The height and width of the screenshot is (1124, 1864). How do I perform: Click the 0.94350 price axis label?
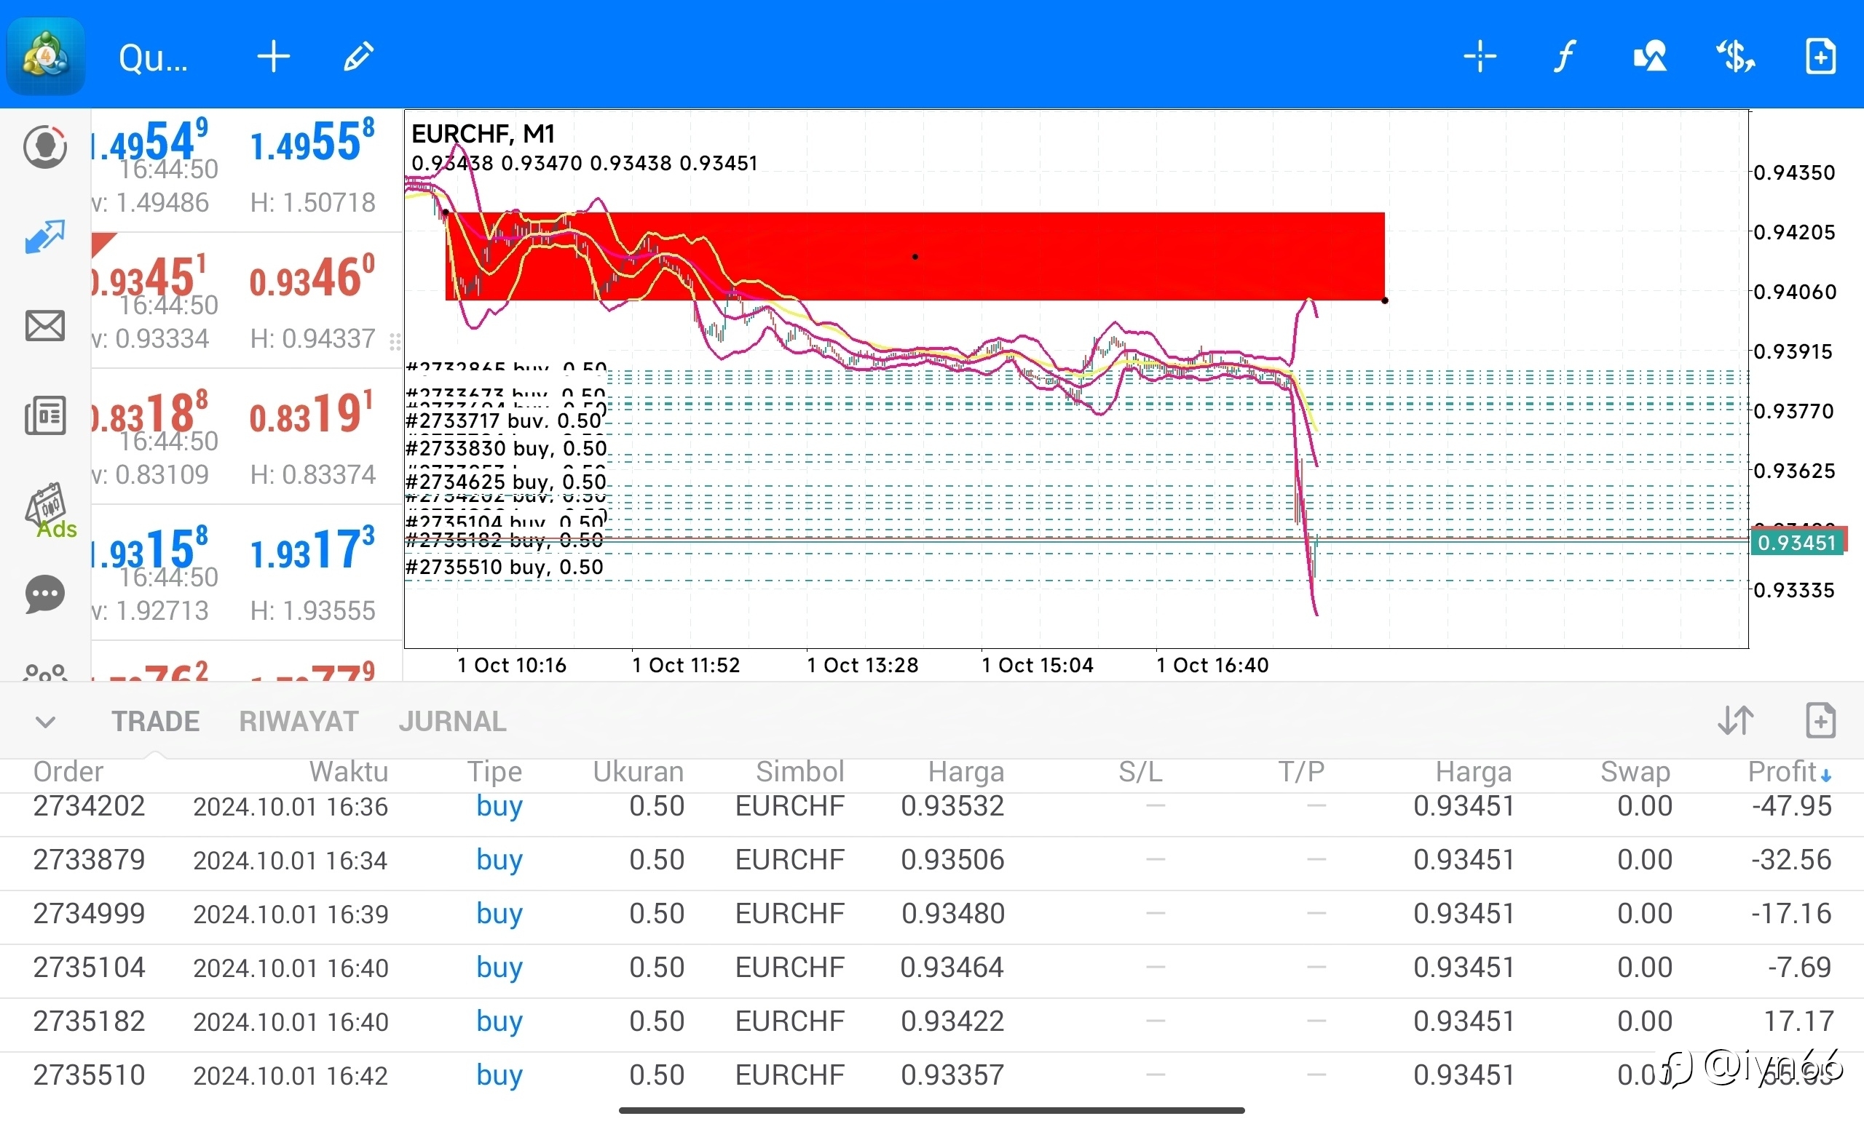coord(1794,172)
